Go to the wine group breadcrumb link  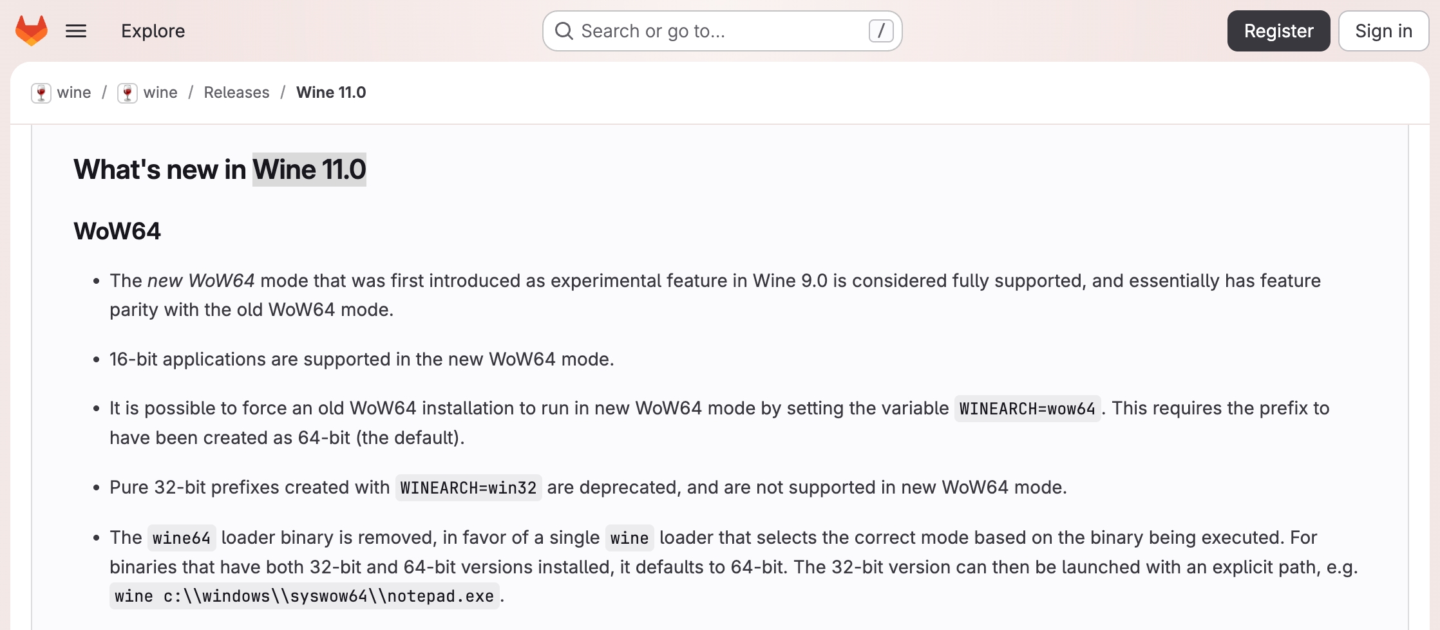(x=73, y=93)
